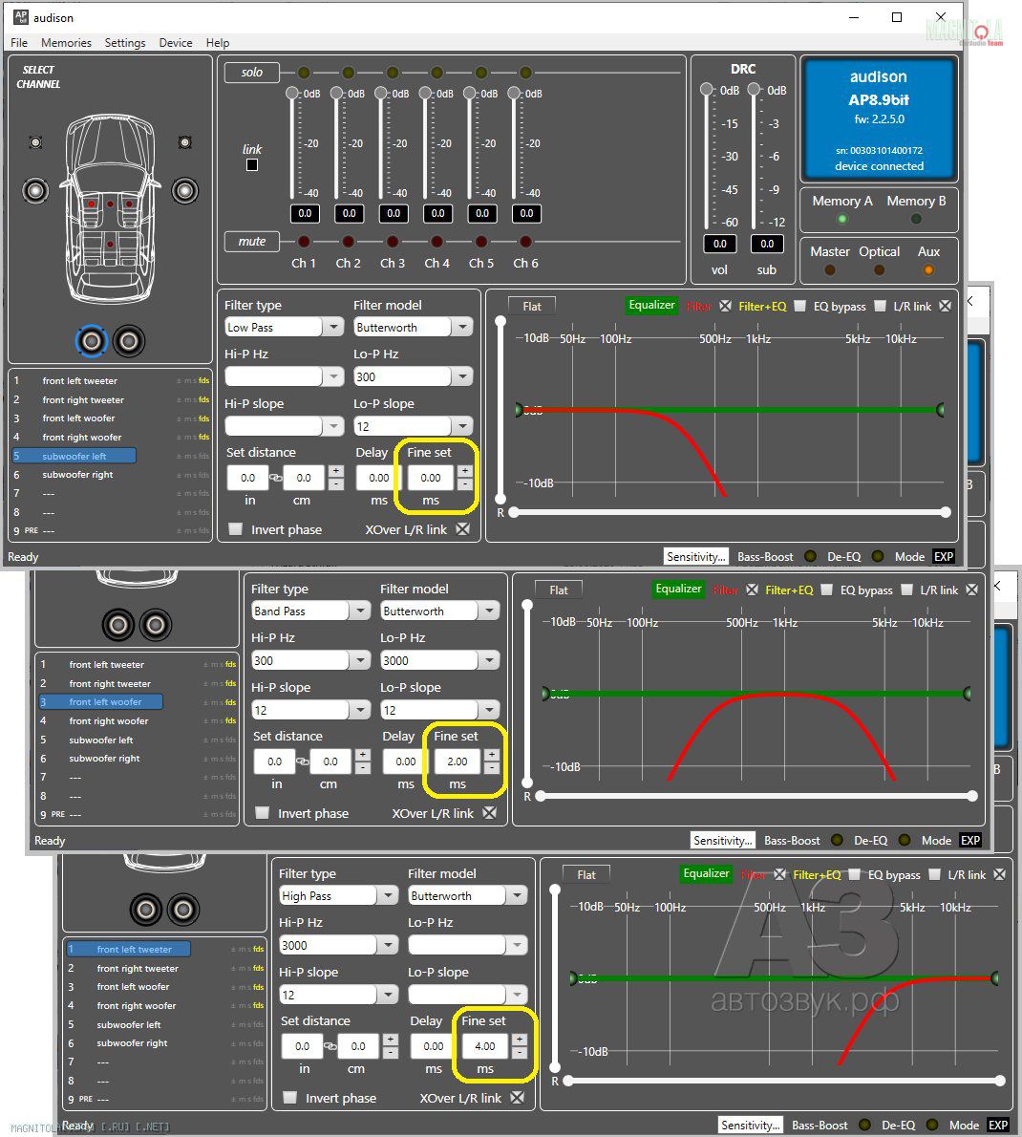Open Sensitivity... in the Band Pass window
This screenshot has height=1137, width=1022.
[723, 840]
